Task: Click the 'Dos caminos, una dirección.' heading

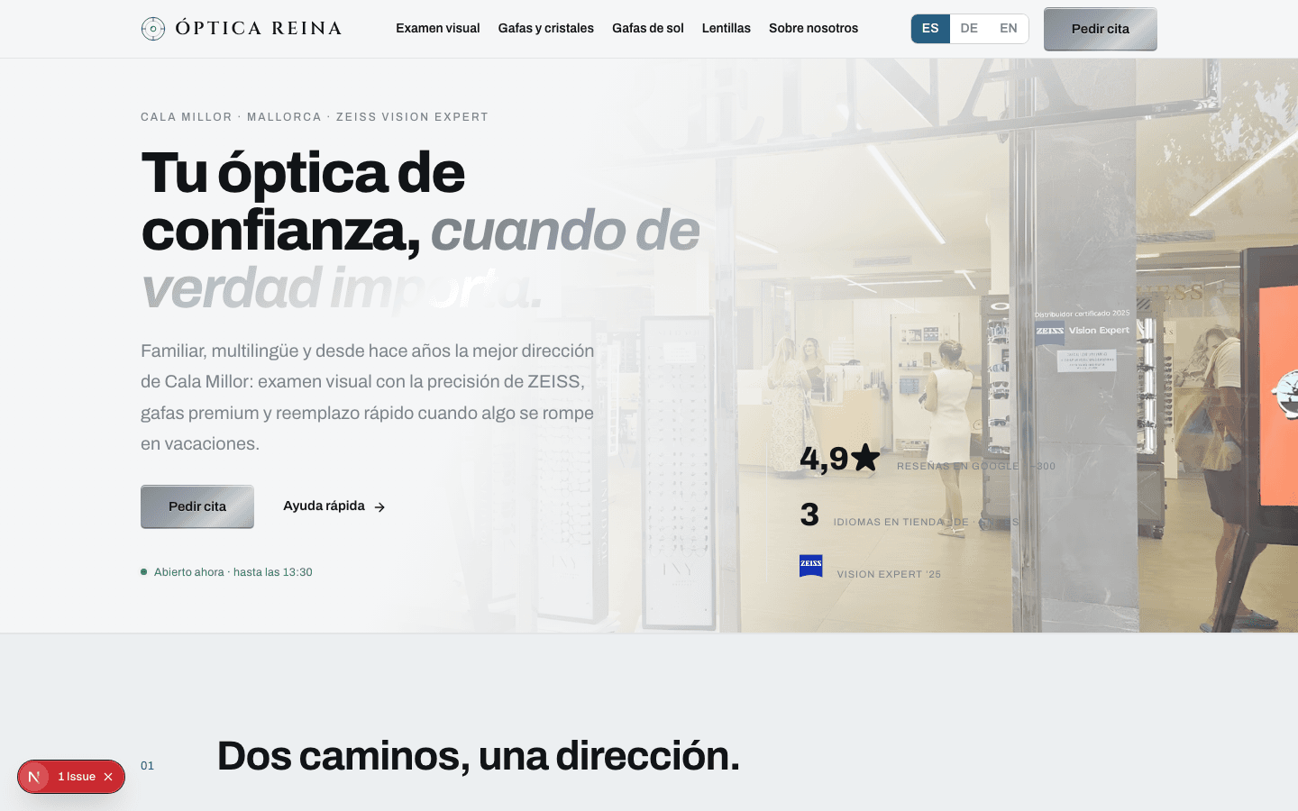Action: (479, 755)
